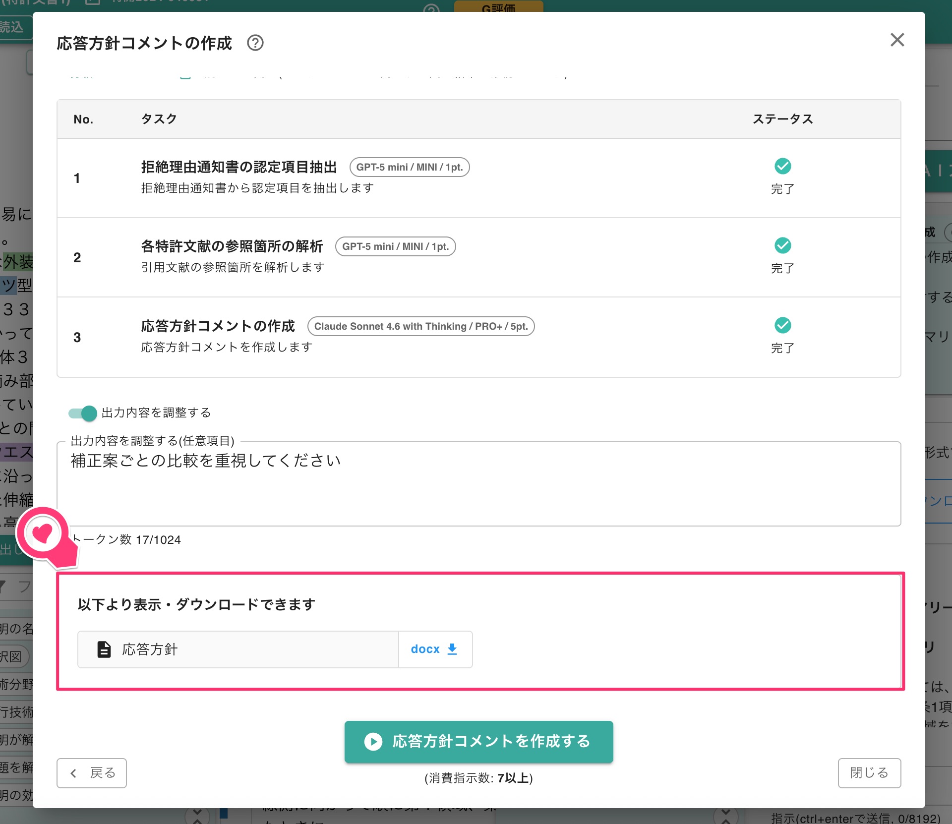Screen dimensions: 952x824
Task: Click the description 引用文献の参照箇所を解析します
Action: click(x=233, y=268)
